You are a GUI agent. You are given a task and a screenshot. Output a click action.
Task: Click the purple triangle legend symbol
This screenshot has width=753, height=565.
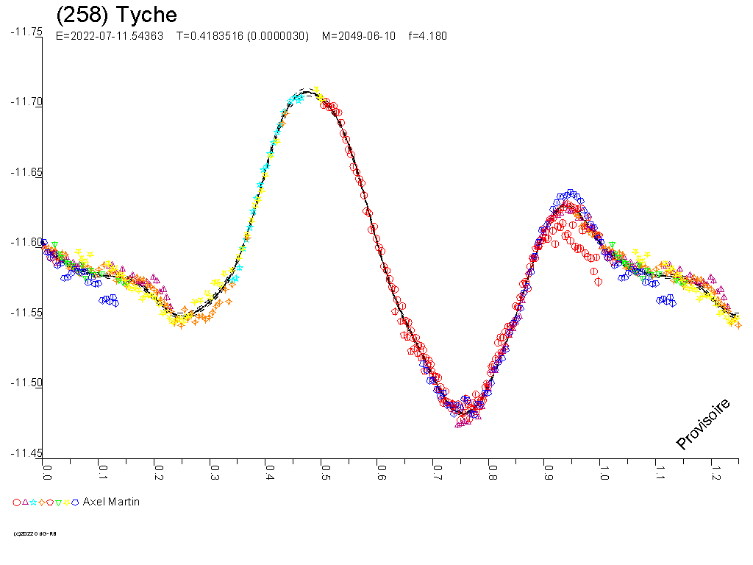pyautogui.click(x=25, y=502)
